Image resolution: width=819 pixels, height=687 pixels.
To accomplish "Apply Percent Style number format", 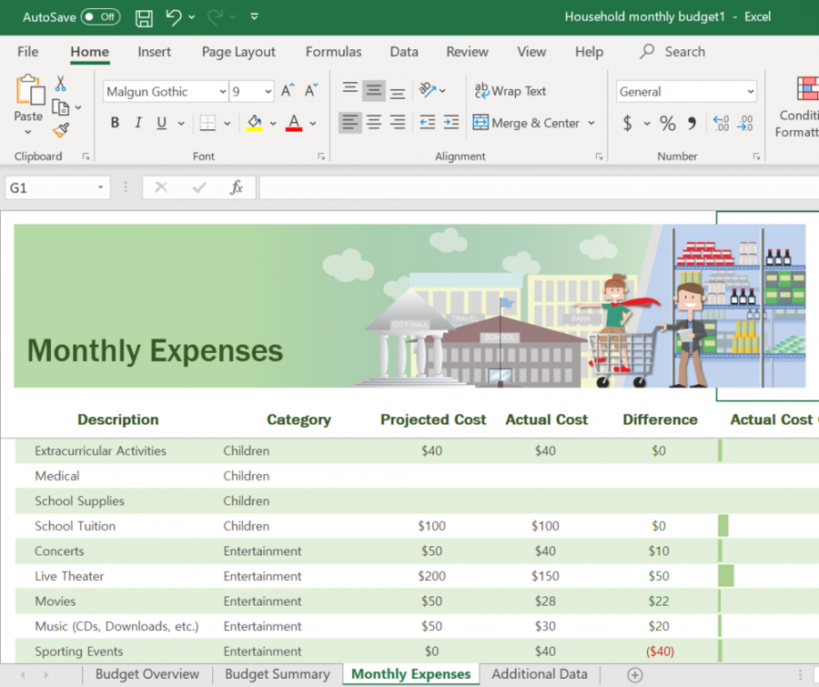I will point(668,123).
